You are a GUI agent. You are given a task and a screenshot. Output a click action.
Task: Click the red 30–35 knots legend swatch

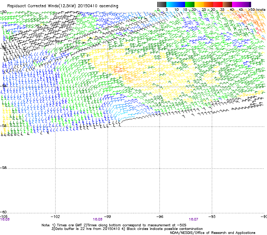(218, 4)
